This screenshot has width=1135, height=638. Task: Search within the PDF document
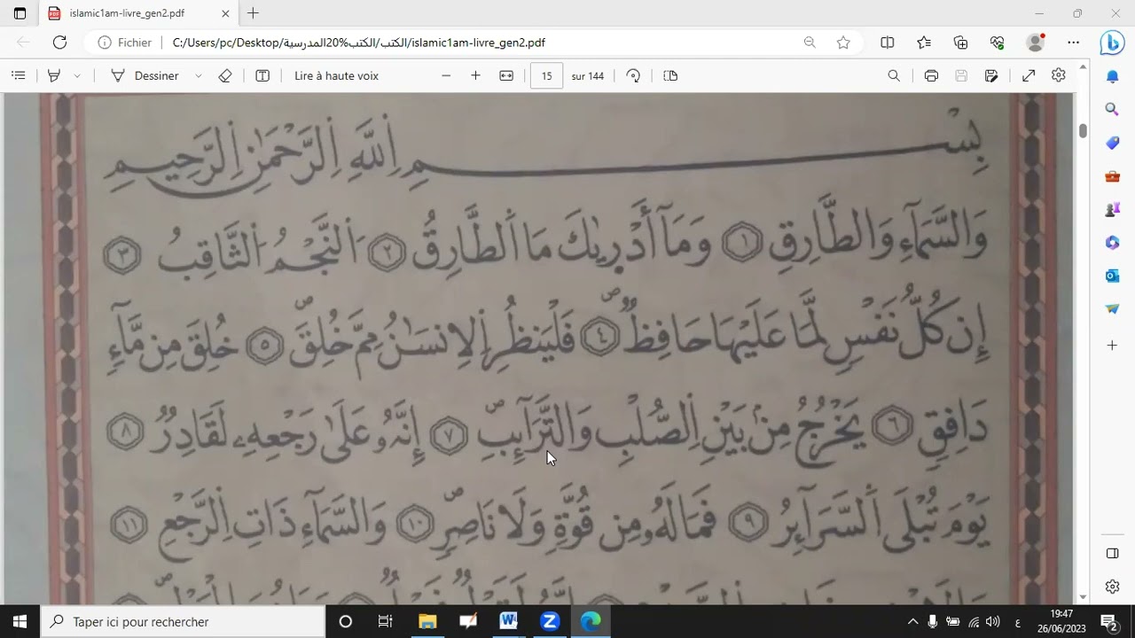coord(894,76)
